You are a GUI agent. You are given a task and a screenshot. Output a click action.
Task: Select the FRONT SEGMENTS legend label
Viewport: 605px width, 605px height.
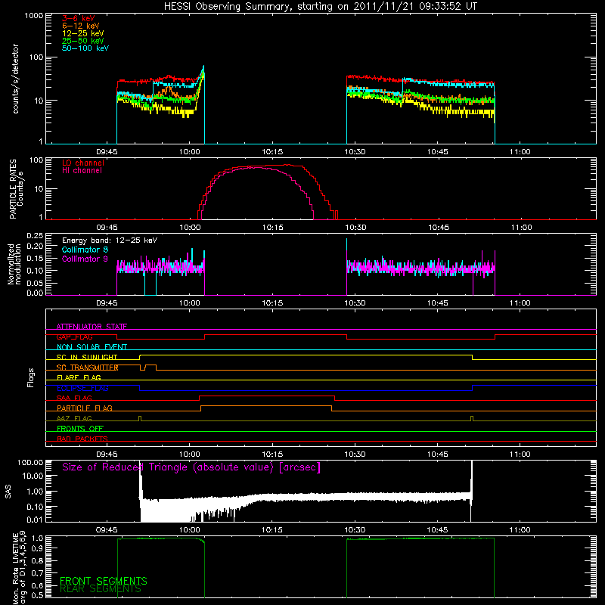[x=104, y=581]
